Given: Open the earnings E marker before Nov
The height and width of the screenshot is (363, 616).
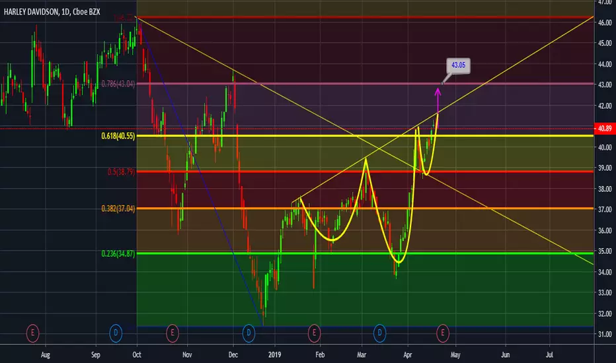Looking at the screenshot, I should (x=172, y=333).
